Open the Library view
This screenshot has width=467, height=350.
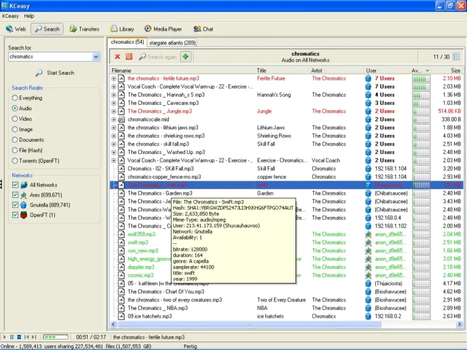121,29
